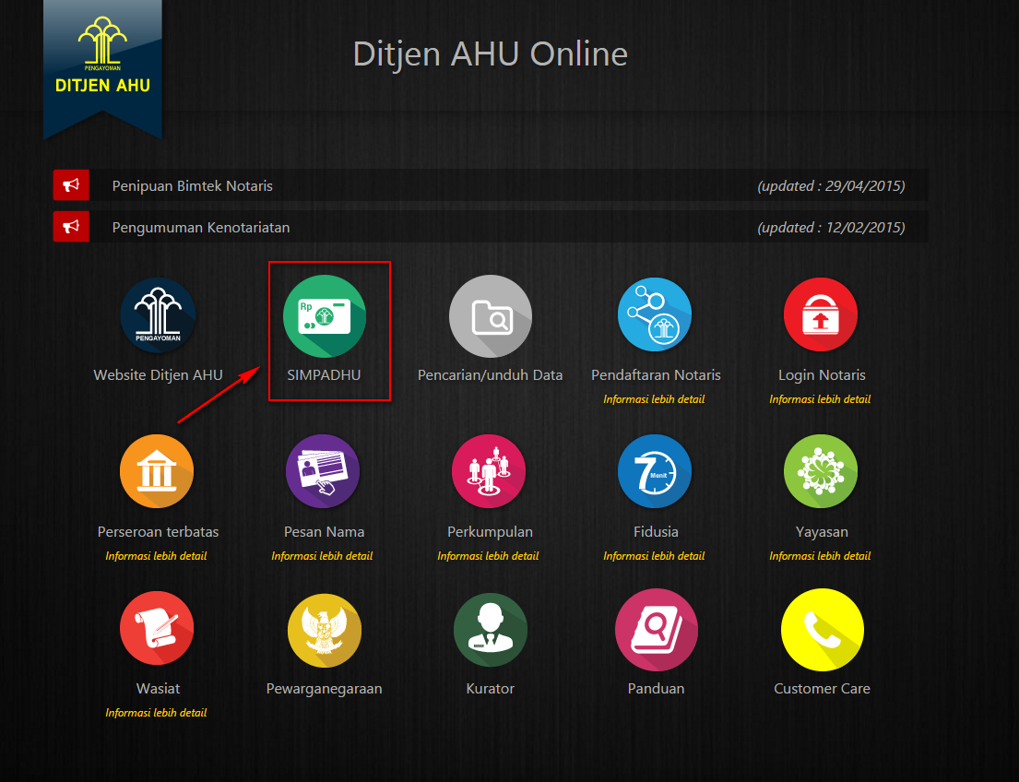
Task: Open the yellow Customer Care phone icon
Action: click(822, 630)
